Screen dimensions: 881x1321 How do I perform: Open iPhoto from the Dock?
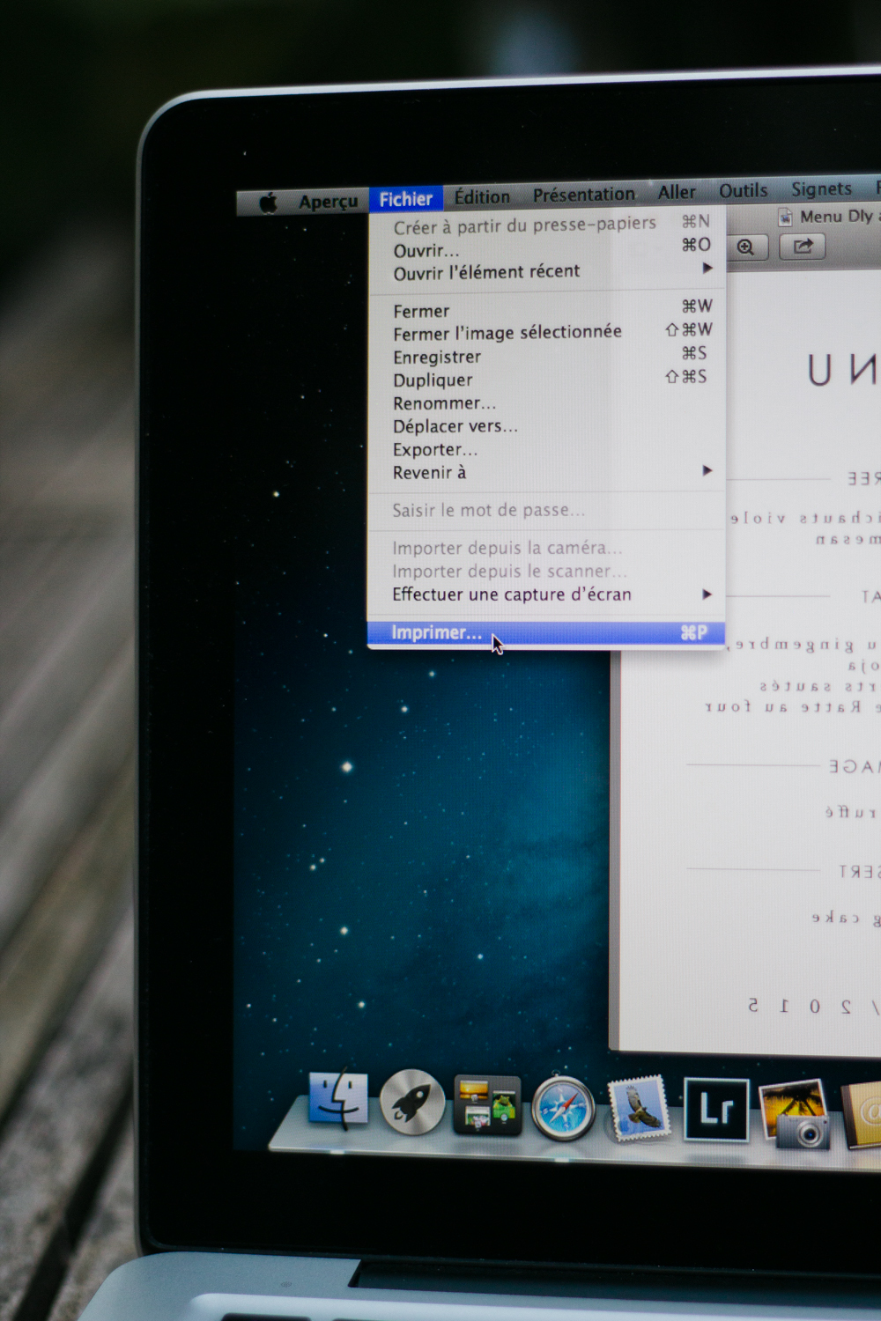point(795,1114)
